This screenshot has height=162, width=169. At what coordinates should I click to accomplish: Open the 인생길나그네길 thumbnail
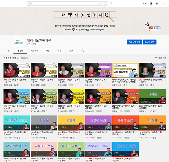98,149
